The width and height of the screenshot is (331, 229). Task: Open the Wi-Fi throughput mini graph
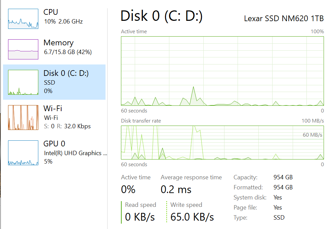[23, 118]
